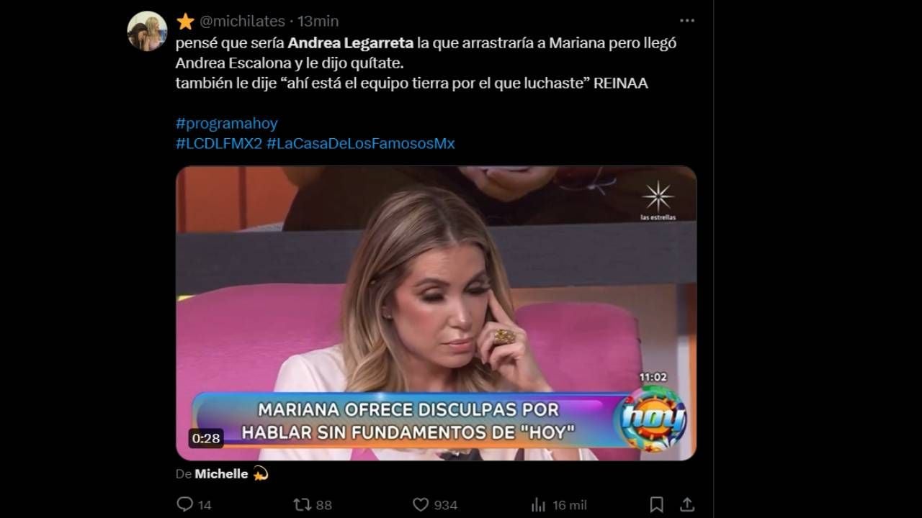The image size is (922, 518).
Task: View the 88 reposts count
Action: 323,505
